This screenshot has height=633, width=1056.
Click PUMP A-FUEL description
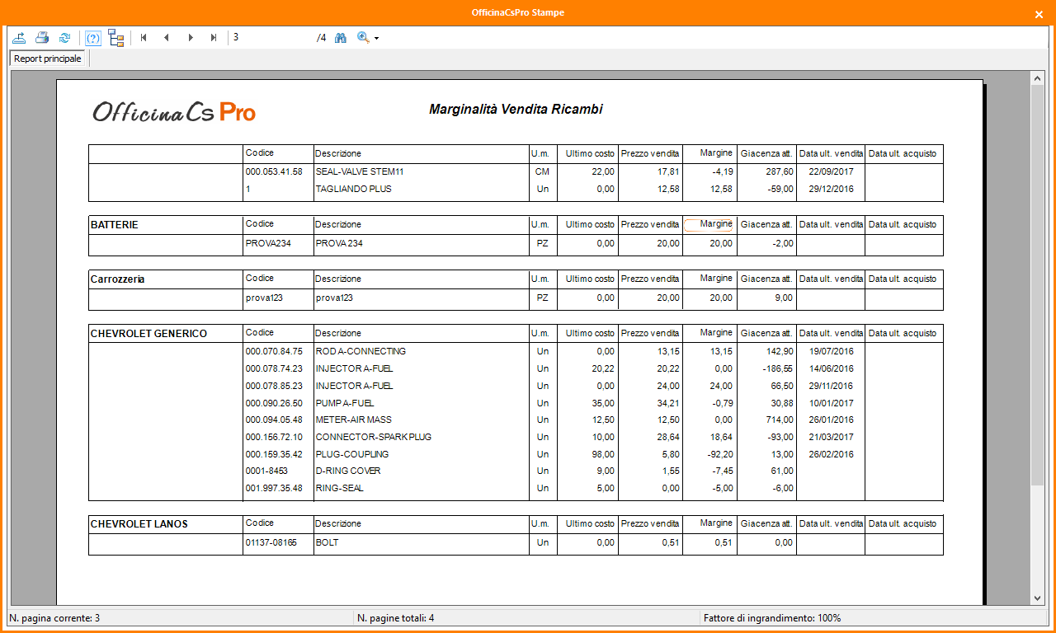coord(344,404)
